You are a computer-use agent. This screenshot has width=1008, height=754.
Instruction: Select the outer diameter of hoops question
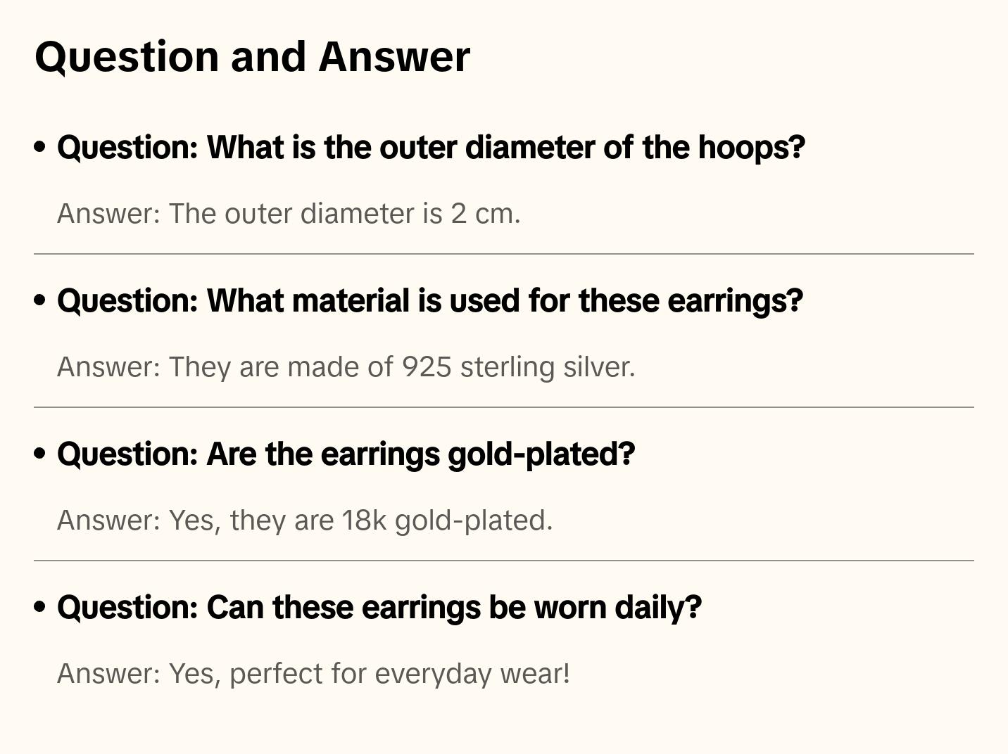(431, 148)
